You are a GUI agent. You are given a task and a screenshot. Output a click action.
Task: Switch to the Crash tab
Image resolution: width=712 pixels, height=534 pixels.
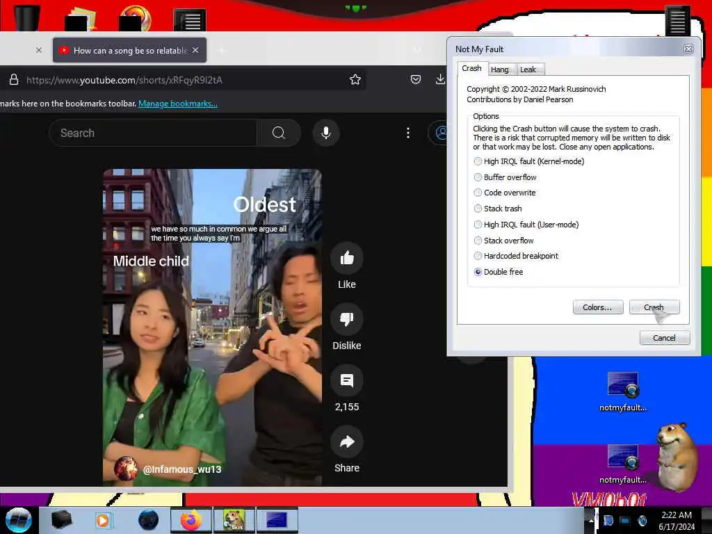(x=472, y=68)
